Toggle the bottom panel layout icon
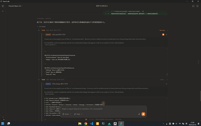The height and width of the screenshot is (126, 201). (x=193, y=6)
